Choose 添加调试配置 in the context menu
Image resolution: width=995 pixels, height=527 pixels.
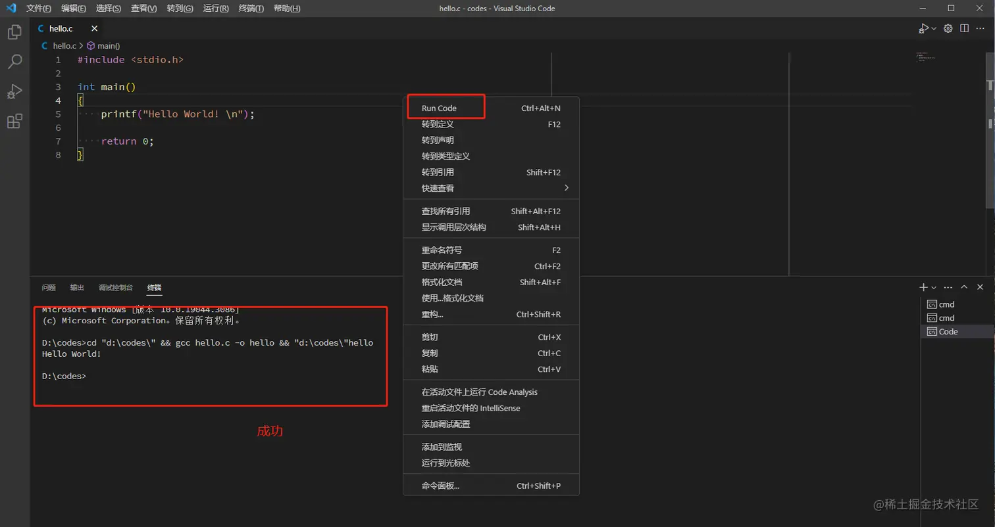(x=491, y=424)
